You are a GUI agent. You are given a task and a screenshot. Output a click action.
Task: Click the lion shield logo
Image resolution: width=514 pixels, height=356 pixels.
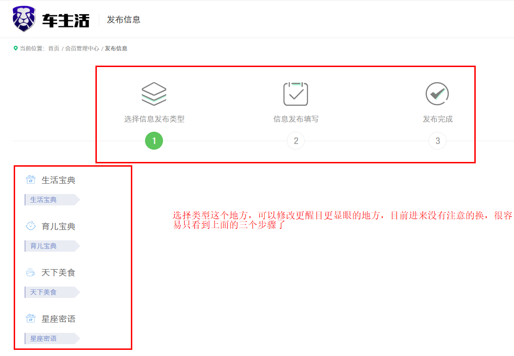coord(24,19)
